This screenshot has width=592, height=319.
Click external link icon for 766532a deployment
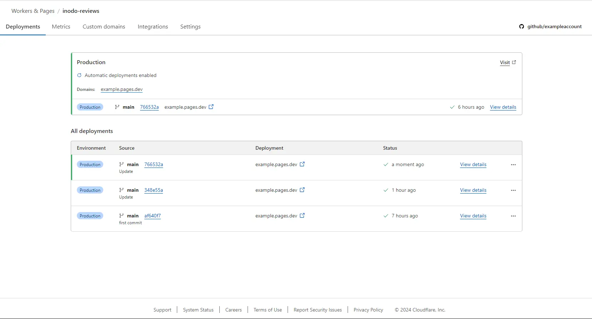coord(302,164)
